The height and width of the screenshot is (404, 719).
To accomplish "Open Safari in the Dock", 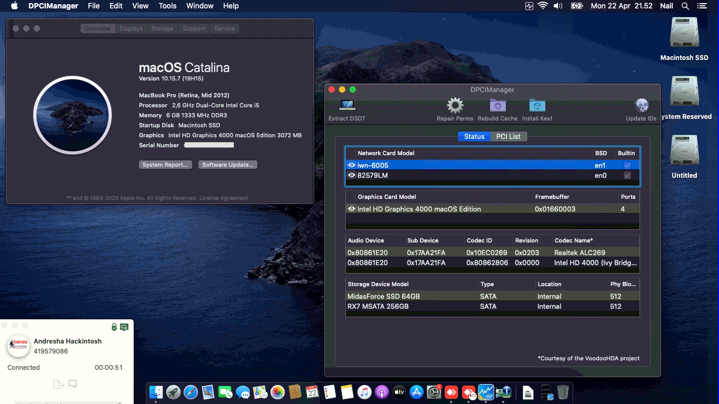I will pos(191,392).
